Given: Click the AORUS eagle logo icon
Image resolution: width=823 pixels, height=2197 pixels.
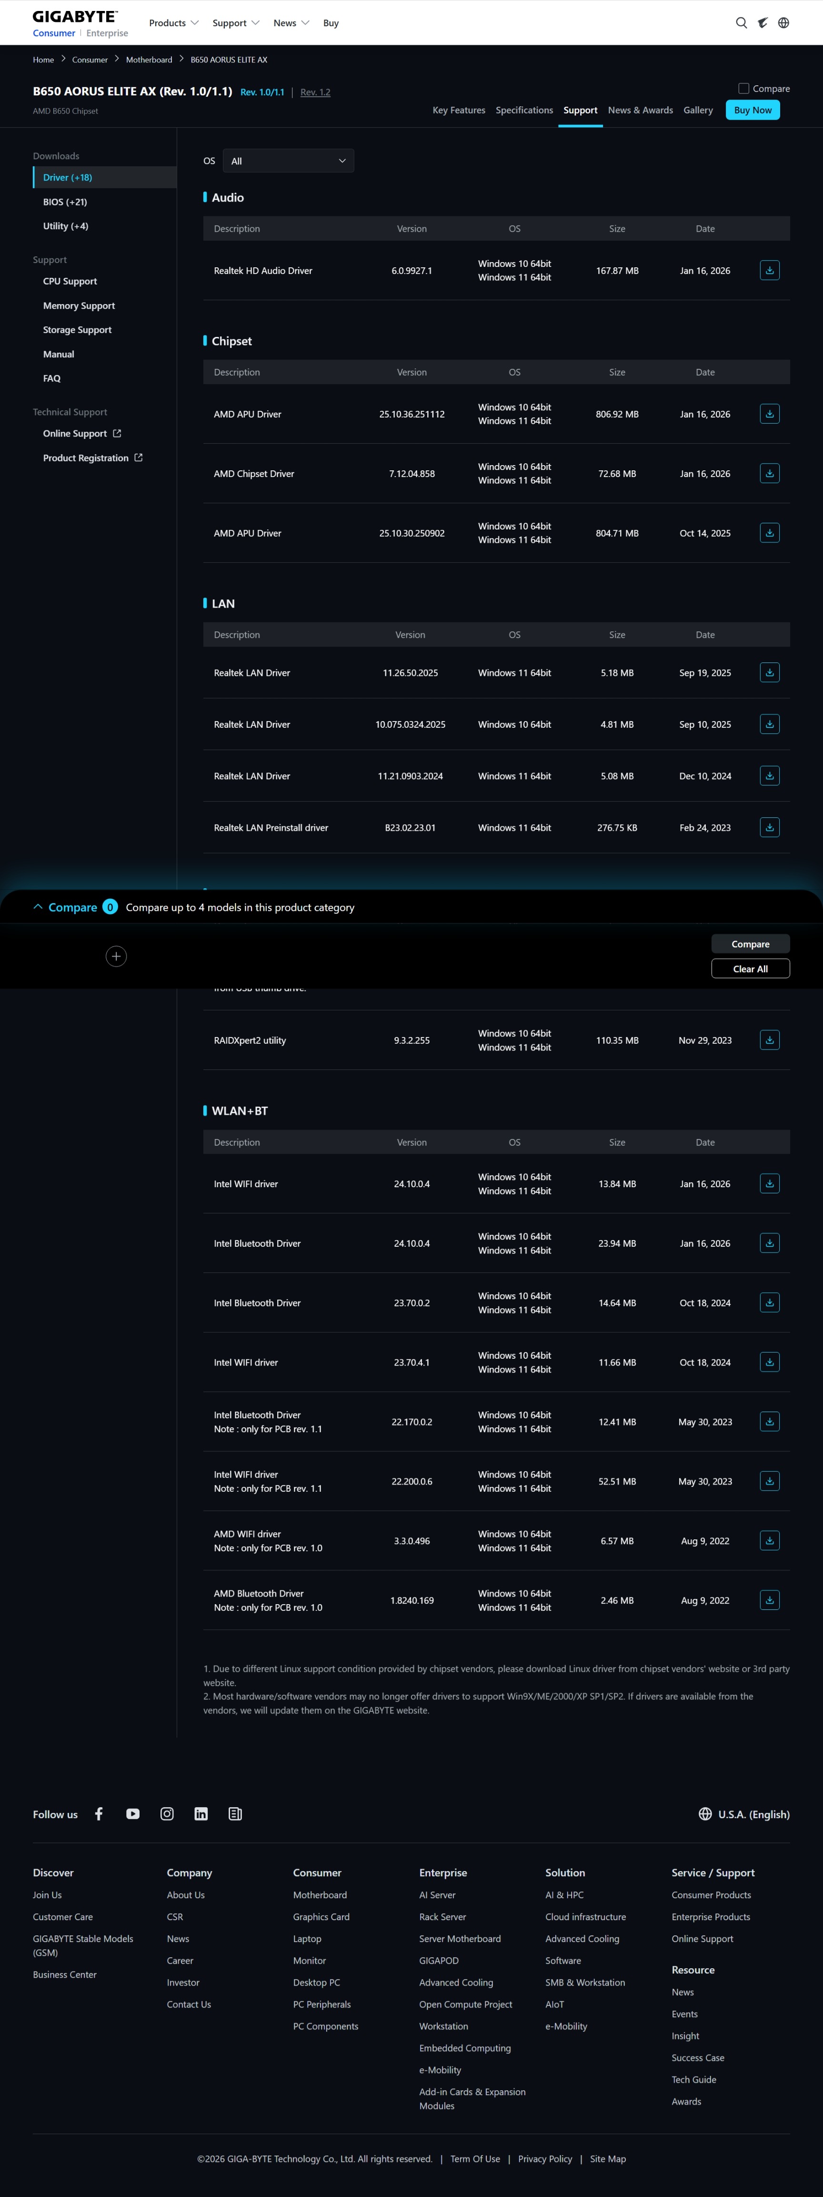Looking at the screenshot, I should [x=763, y=23].
